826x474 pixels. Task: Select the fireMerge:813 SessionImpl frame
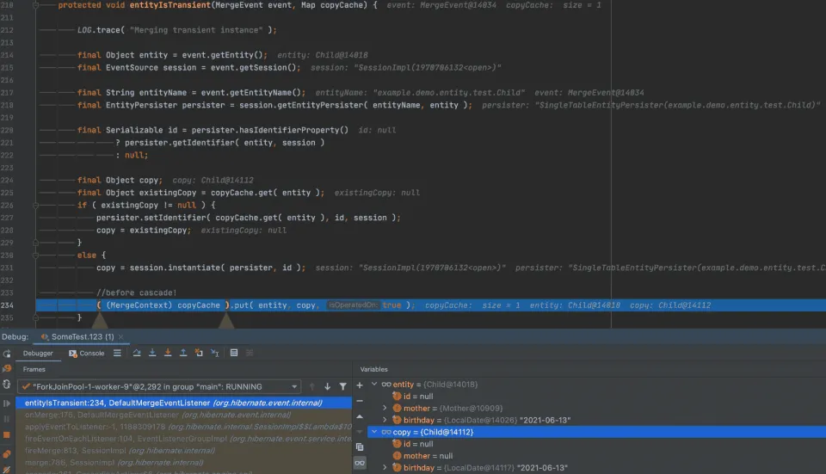point(184,451)
